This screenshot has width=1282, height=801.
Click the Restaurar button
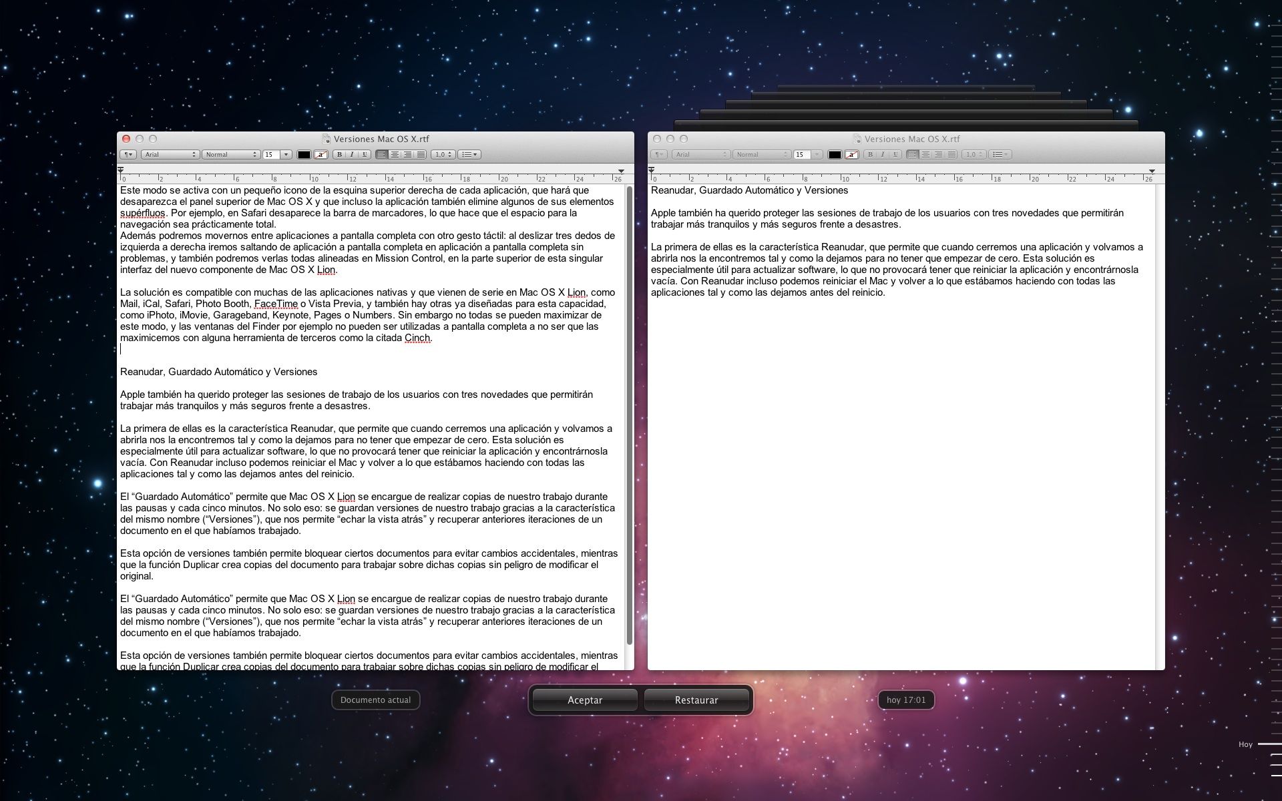(x=696, y=700)
